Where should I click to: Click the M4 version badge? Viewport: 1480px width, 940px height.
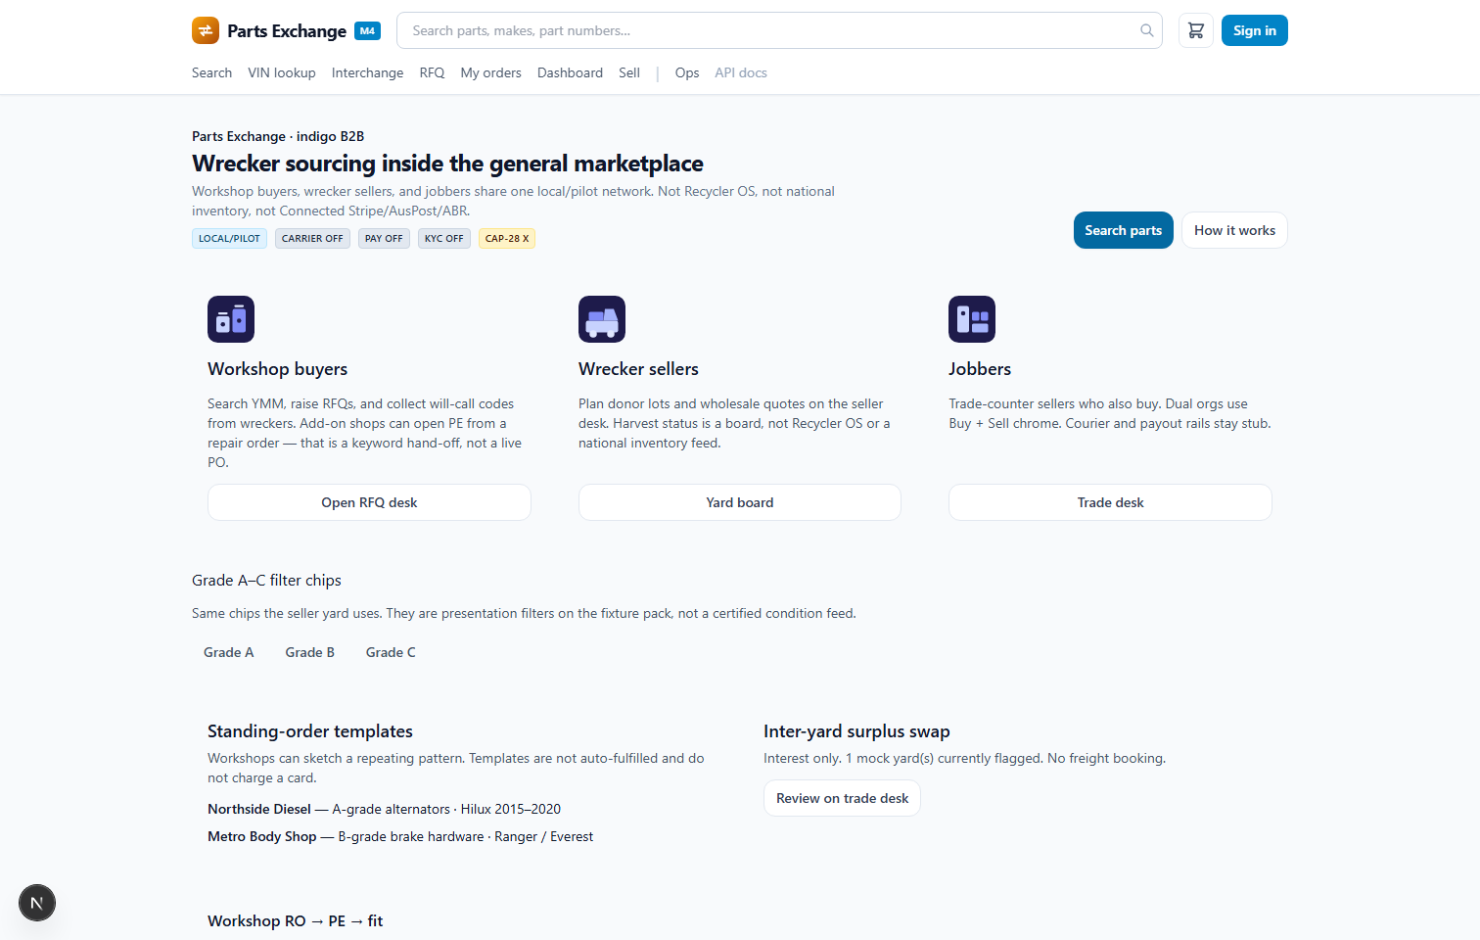point(367,30)
